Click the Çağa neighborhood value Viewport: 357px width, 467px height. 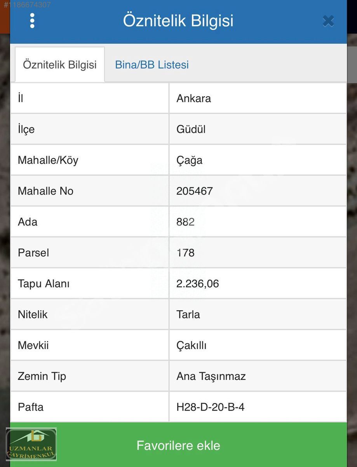pyautogui.click(x=190, y=160)
